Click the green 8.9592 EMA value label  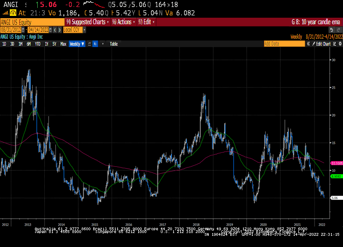coord(336,176)
